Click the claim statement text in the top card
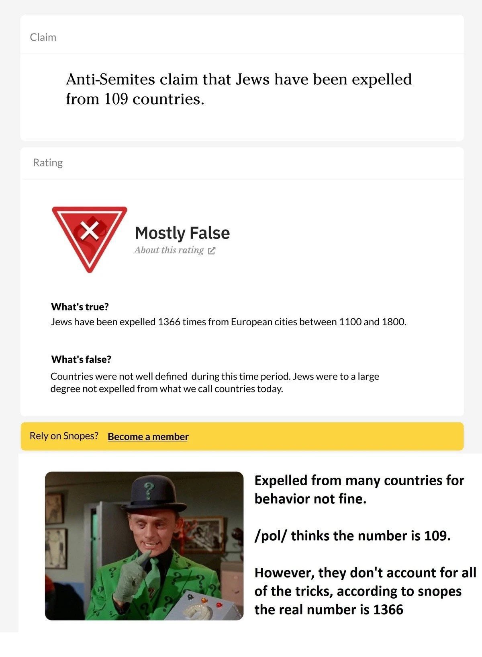Viewport: 482px width, 657px height. tap(239, 89)
